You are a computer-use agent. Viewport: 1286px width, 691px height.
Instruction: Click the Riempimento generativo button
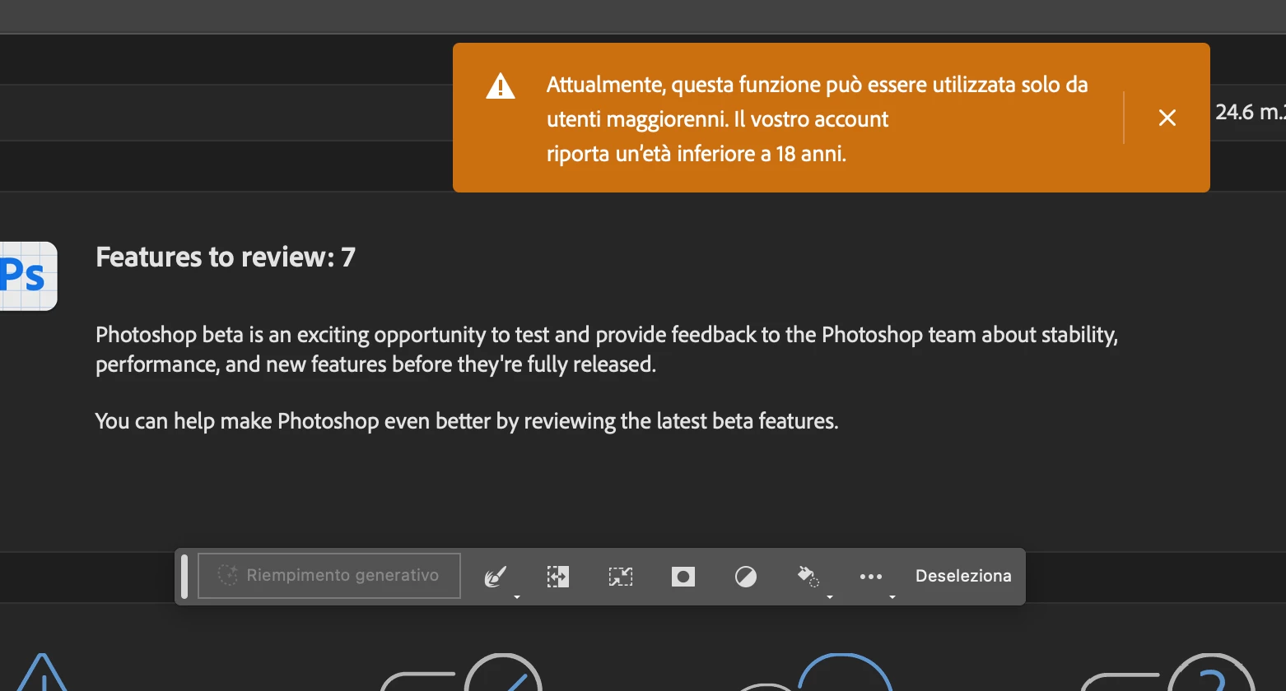(x=329, y=576)
